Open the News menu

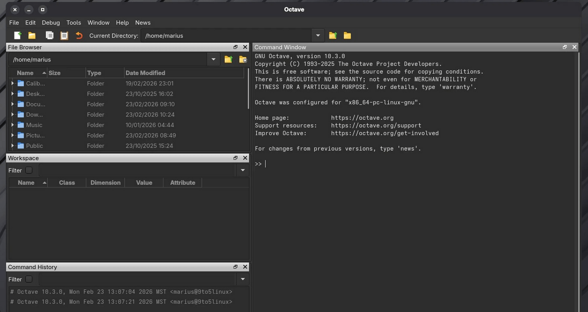[x=143, y=22]
